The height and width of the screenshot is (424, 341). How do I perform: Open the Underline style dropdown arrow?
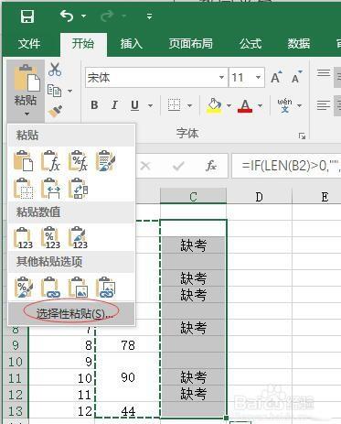point(150,105)
